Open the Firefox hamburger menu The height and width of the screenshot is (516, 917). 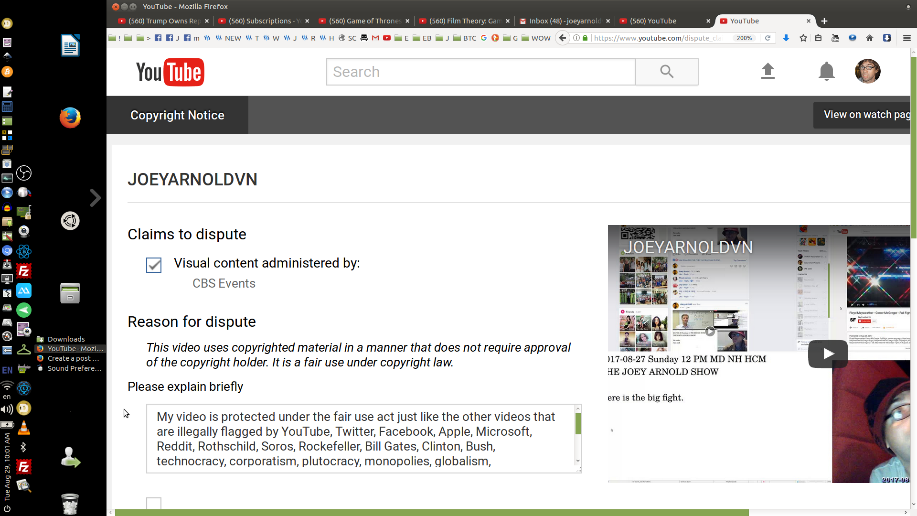click(906, 38)
